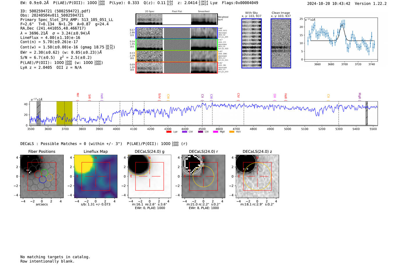Select the CIII legend swatch below spectrum
Screen dimensions: 407x277
(200, 132)
